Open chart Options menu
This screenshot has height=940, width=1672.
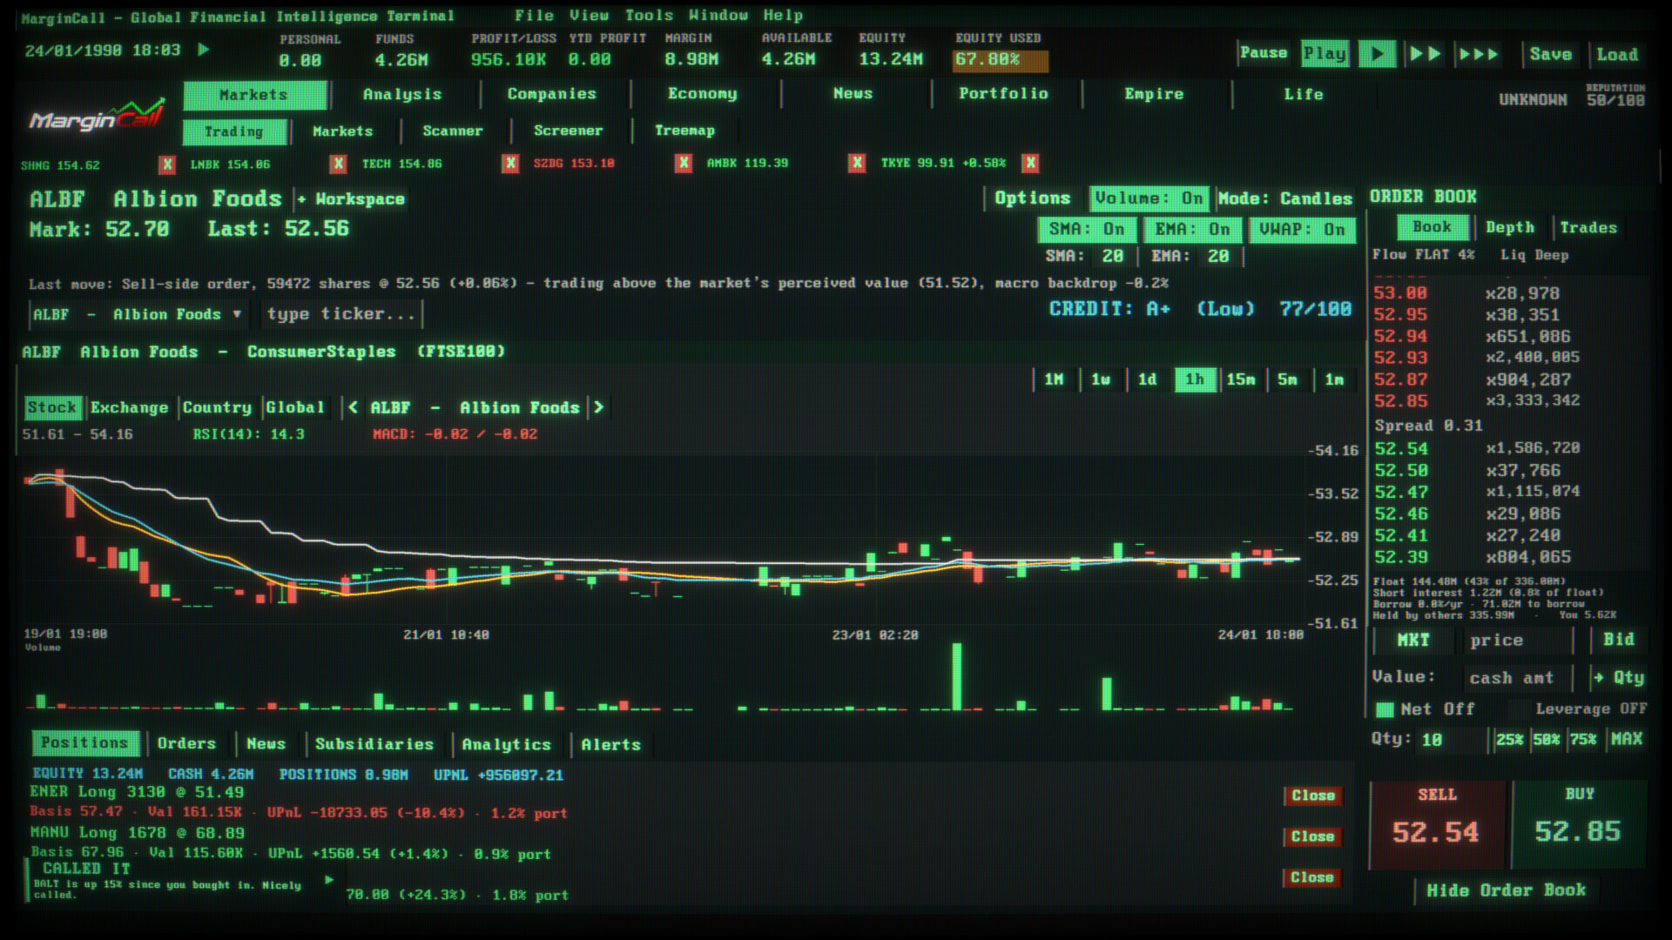click(x=1032, y=198)
